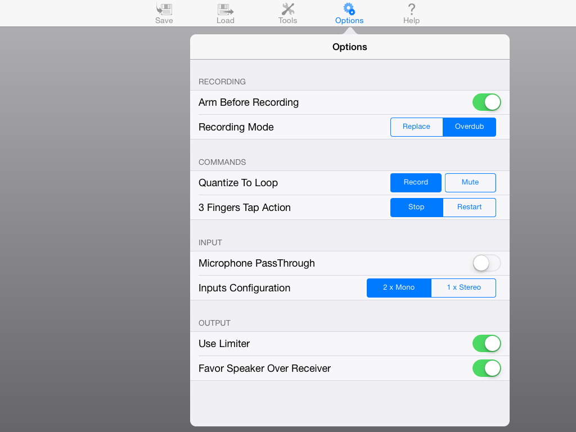Switch inputs to 1 x Stereo
576x432 pixels.
(463, 287)
